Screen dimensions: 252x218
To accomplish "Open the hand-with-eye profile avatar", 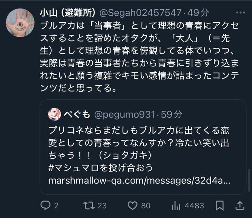I will (x=20, y=22).
